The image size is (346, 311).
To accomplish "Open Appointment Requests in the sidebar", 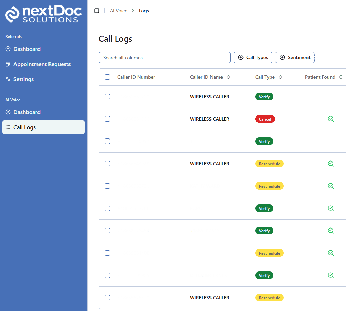I will pos(42,64).
